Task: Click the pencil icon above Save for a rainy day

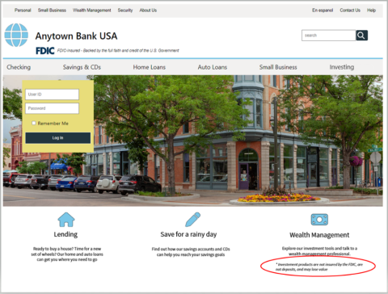Action: [x=192, y=220]
